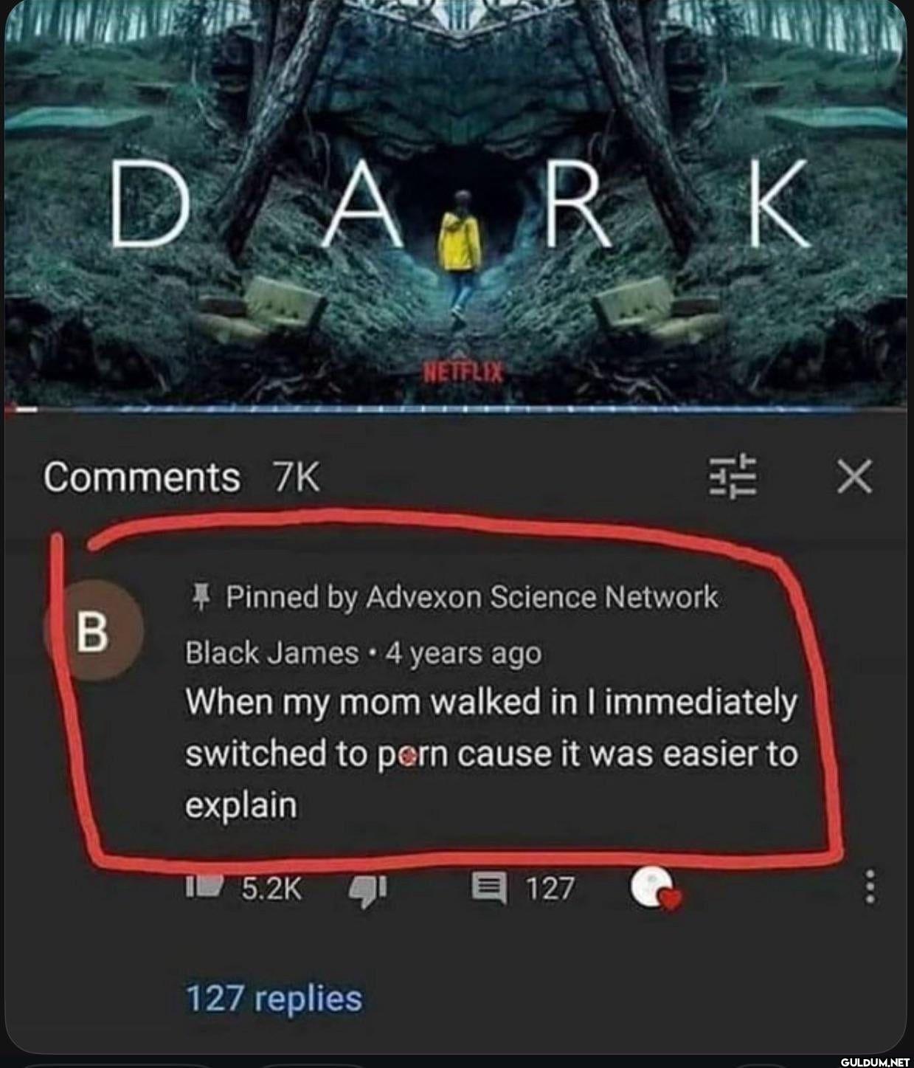Open the three-dot comment options menu
Viewport: 914px width, 1068px height.
tap(870, 886)
